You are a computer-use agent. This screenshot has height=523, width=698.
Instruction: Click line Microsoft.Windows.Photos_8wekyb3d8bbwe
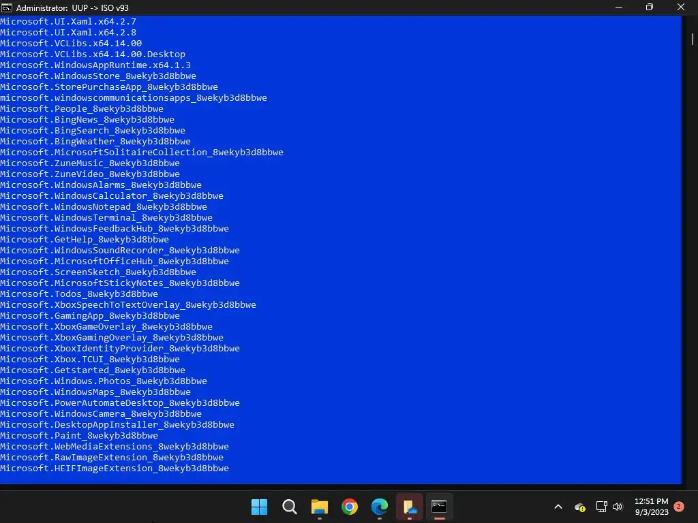(x=104, y=381)
